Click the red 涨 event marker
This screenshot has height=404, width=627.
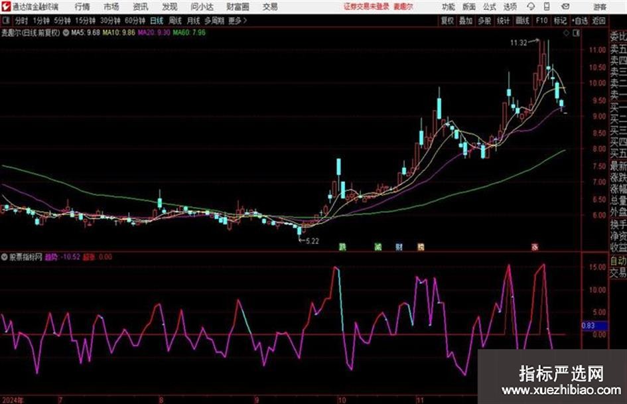coord(535,247)
